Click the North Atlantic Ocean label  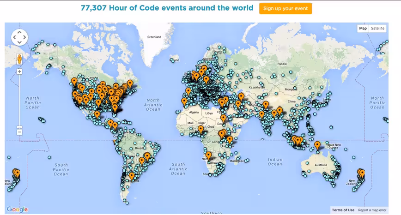[153, 105]
